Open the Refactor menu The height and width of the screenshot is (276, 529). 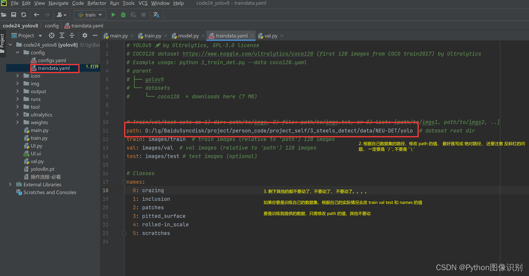click(x=97, y=3)
